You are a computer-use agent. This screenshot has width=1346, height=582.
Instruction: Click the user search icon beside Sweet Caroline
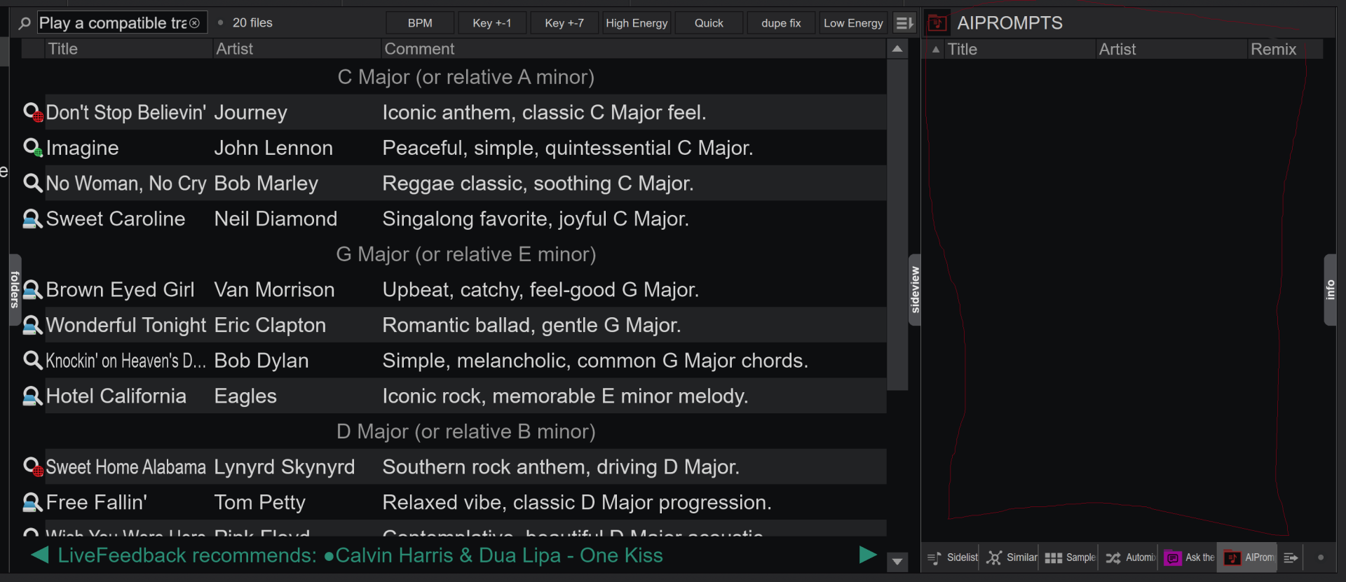pyautogui.click(x=32, y=219)
